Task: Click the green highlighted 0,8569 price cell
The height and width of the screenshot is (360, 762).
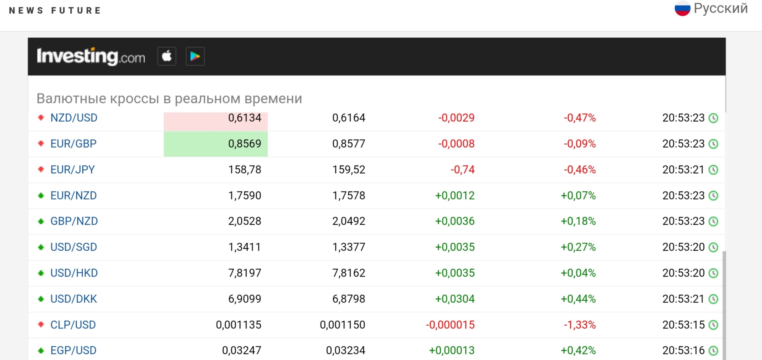Action: click(216, 144)
